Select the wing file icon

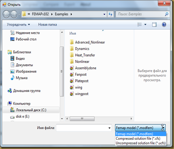pos(72,87)
